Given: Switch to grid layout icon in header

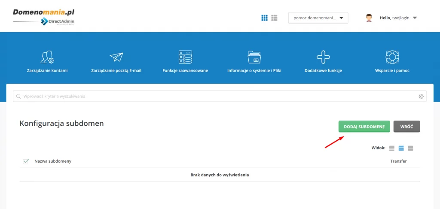Looking at the screenshot, I should [x=265, y=18].
